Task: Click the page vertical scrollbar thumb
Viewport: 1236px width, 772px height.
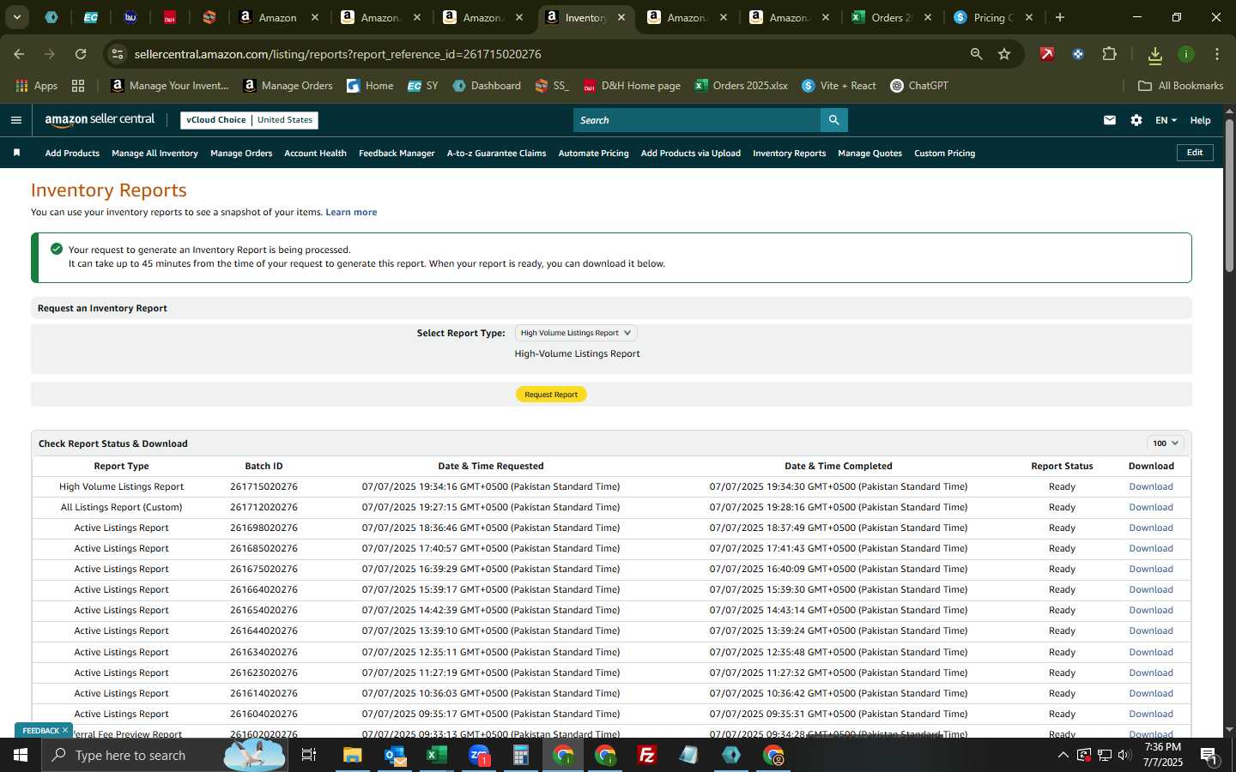Action: [x=1229, y=196]
